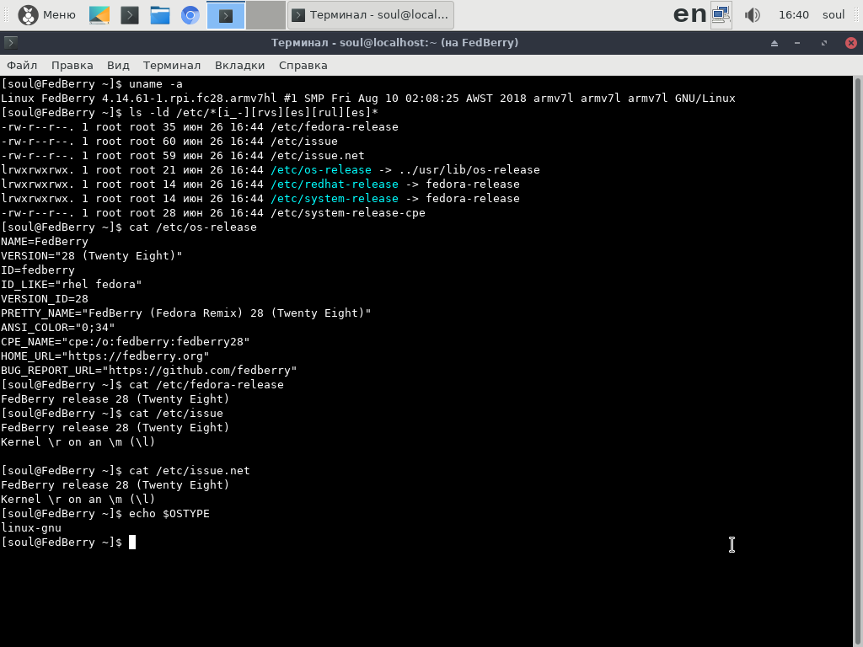Click the /etc/system-release symlink text
863x647 pixels.
point(334,199)
